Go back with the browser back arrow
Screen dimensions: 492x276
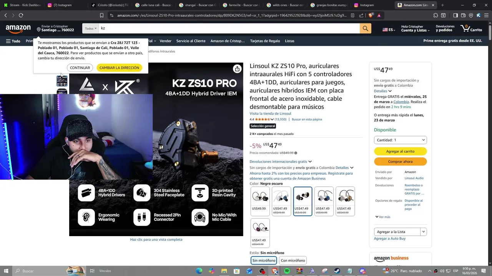pyautogui.click(x=5, y=15)
